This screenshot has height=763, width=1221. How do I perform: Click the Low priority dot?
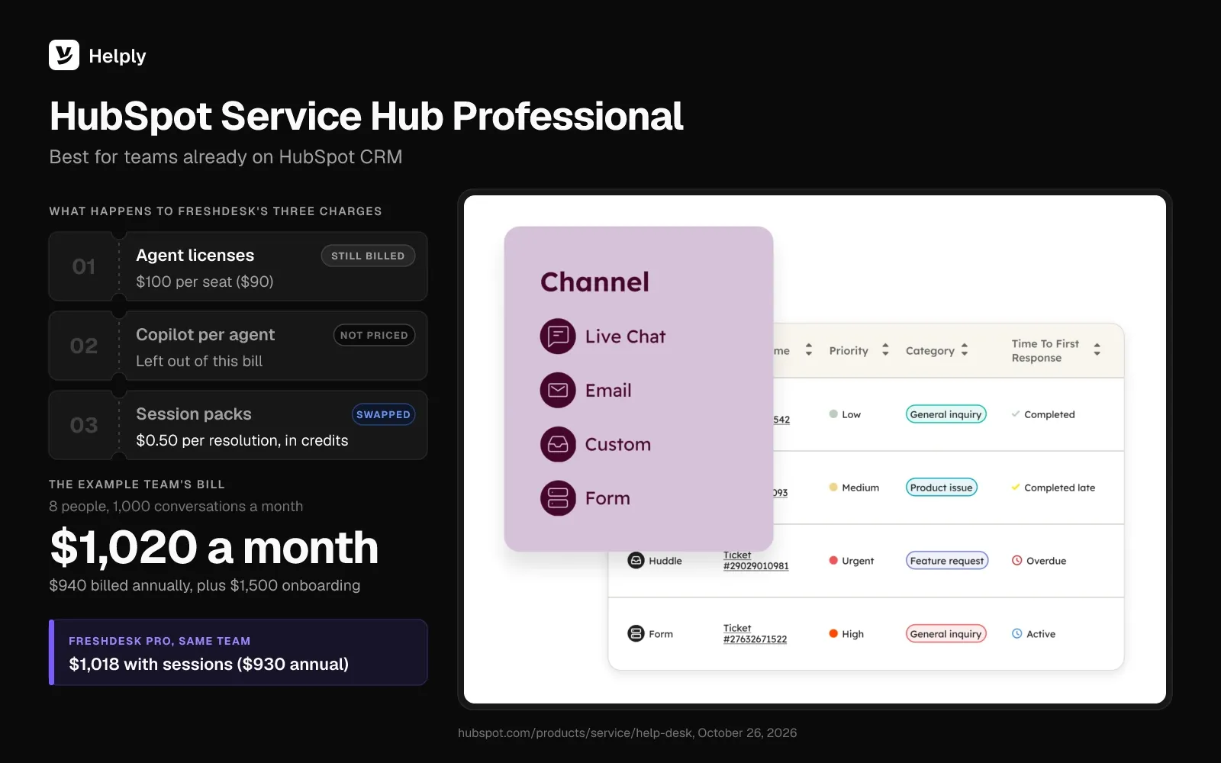point(833,414)
